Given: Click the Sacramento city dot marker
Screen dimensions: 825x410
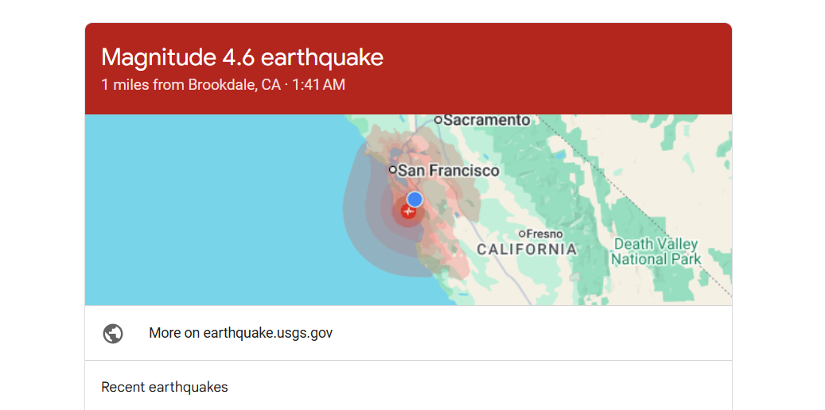Looking at the screenshot, I should point(438,120).
